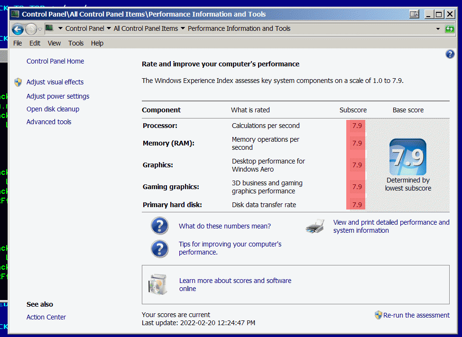Click the Gaming graphics: row label
Screen dimensions: 462x337
coord(171,187)
